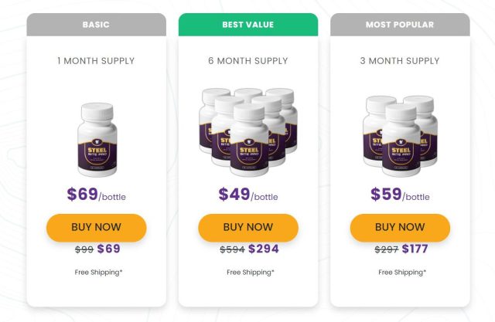Click the 3 MONTH SUPPLY heading
This screenshot has height=322, width=495.
click(400, 61)
